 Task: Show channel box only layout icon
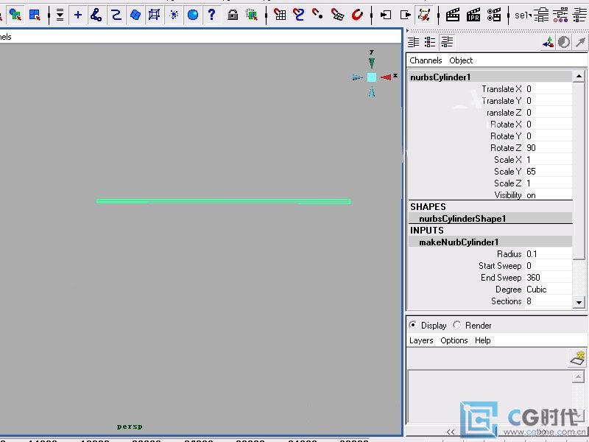click(x=414, y=42)
